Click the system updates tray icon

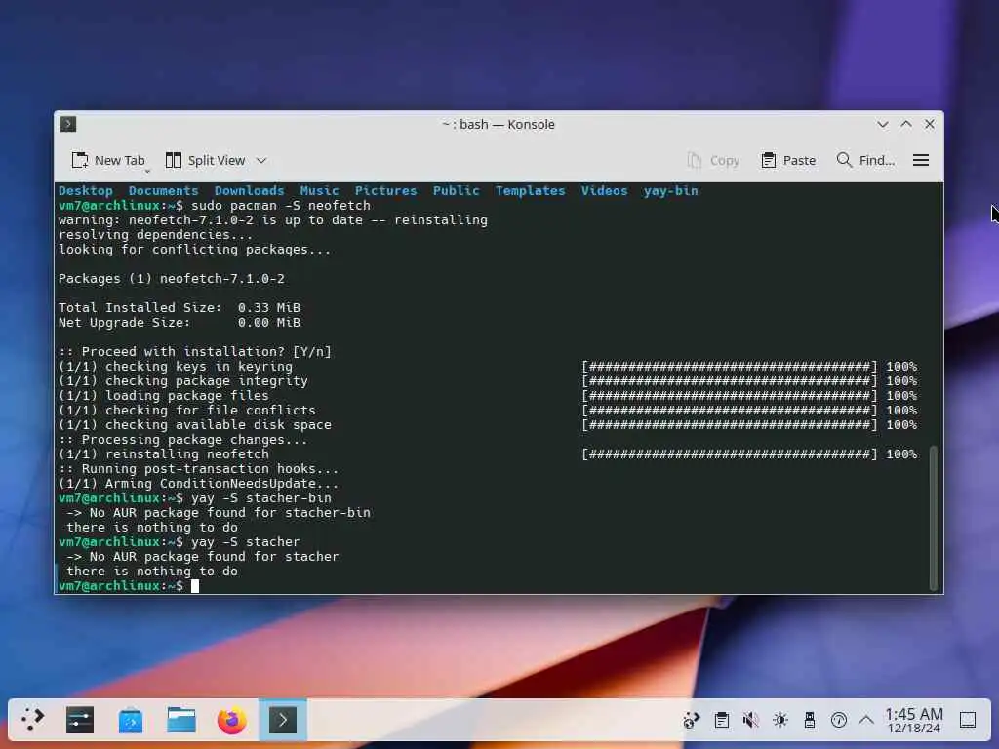click(x=692, y=721)
